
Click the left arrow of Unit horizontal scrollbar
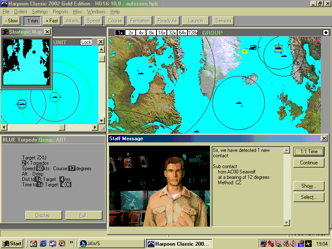4,127
